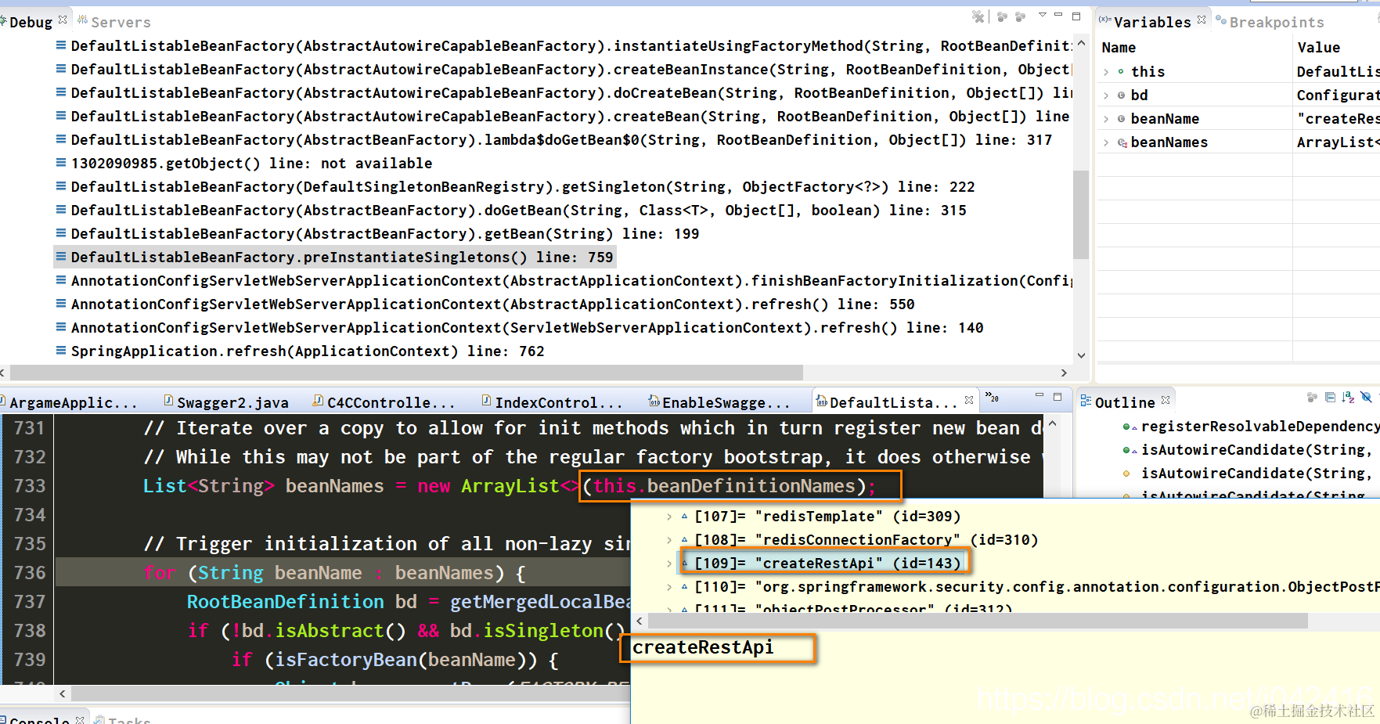
Task: Expand entry [109] "createRestApi"
Action: tap(669, 564)
